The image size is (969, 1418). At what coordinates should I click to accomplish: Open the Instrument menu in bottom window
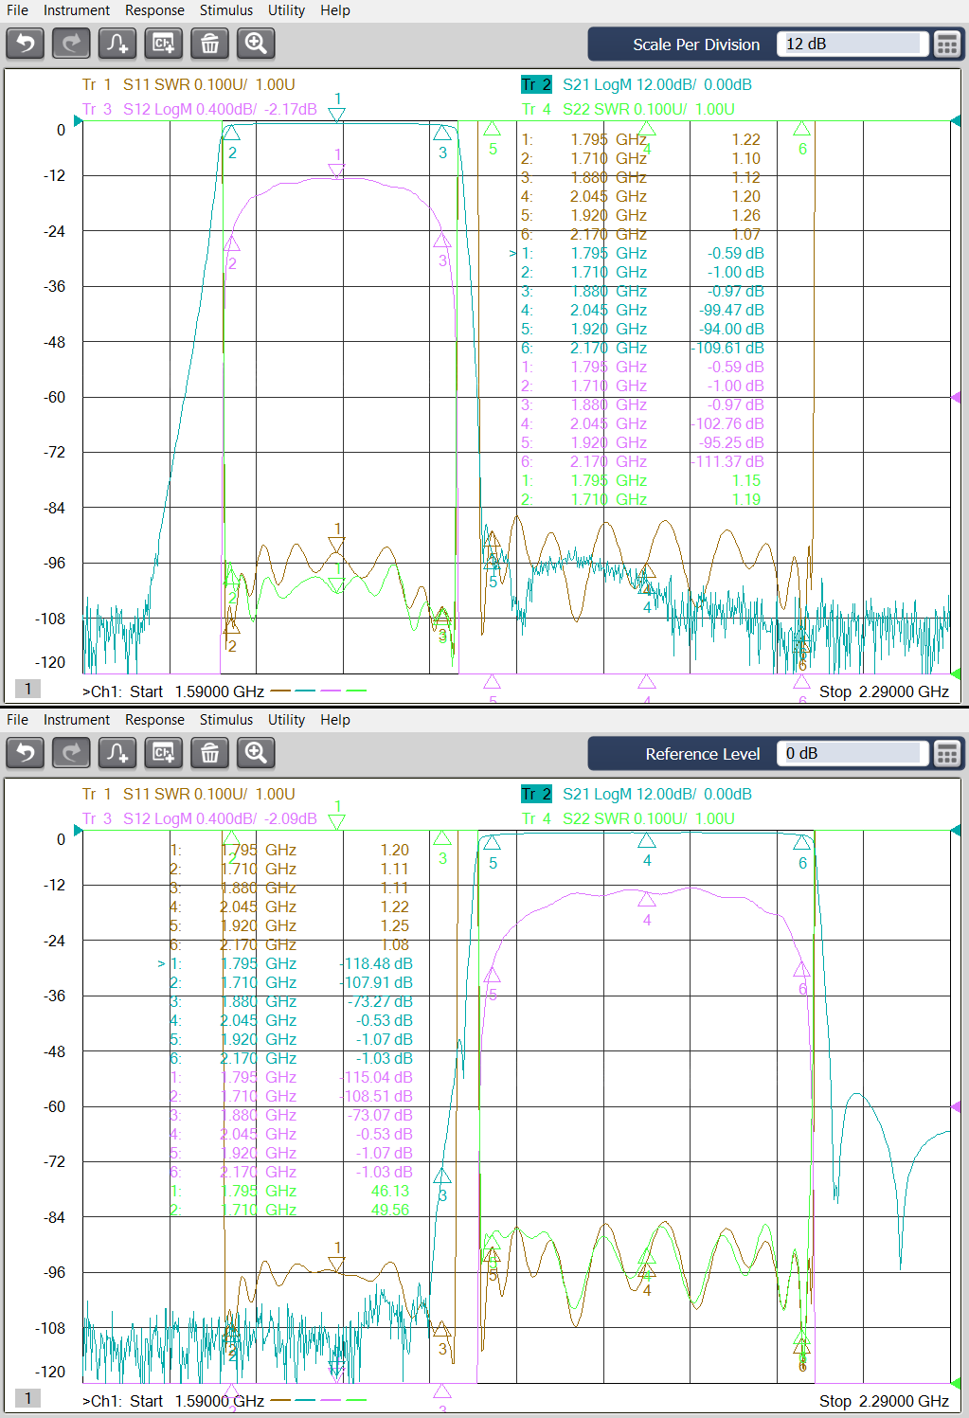pyautogui.click(x=77, y=720)
